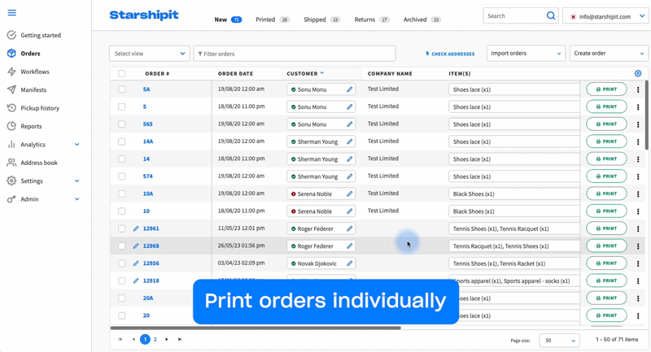
Task: Tick the select-all orders header checkbox
Action: (122, 73)
